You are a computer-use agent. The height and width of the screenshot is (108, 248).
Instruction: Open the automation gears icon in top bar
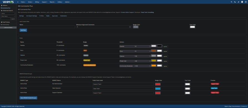tap(235, 2)
